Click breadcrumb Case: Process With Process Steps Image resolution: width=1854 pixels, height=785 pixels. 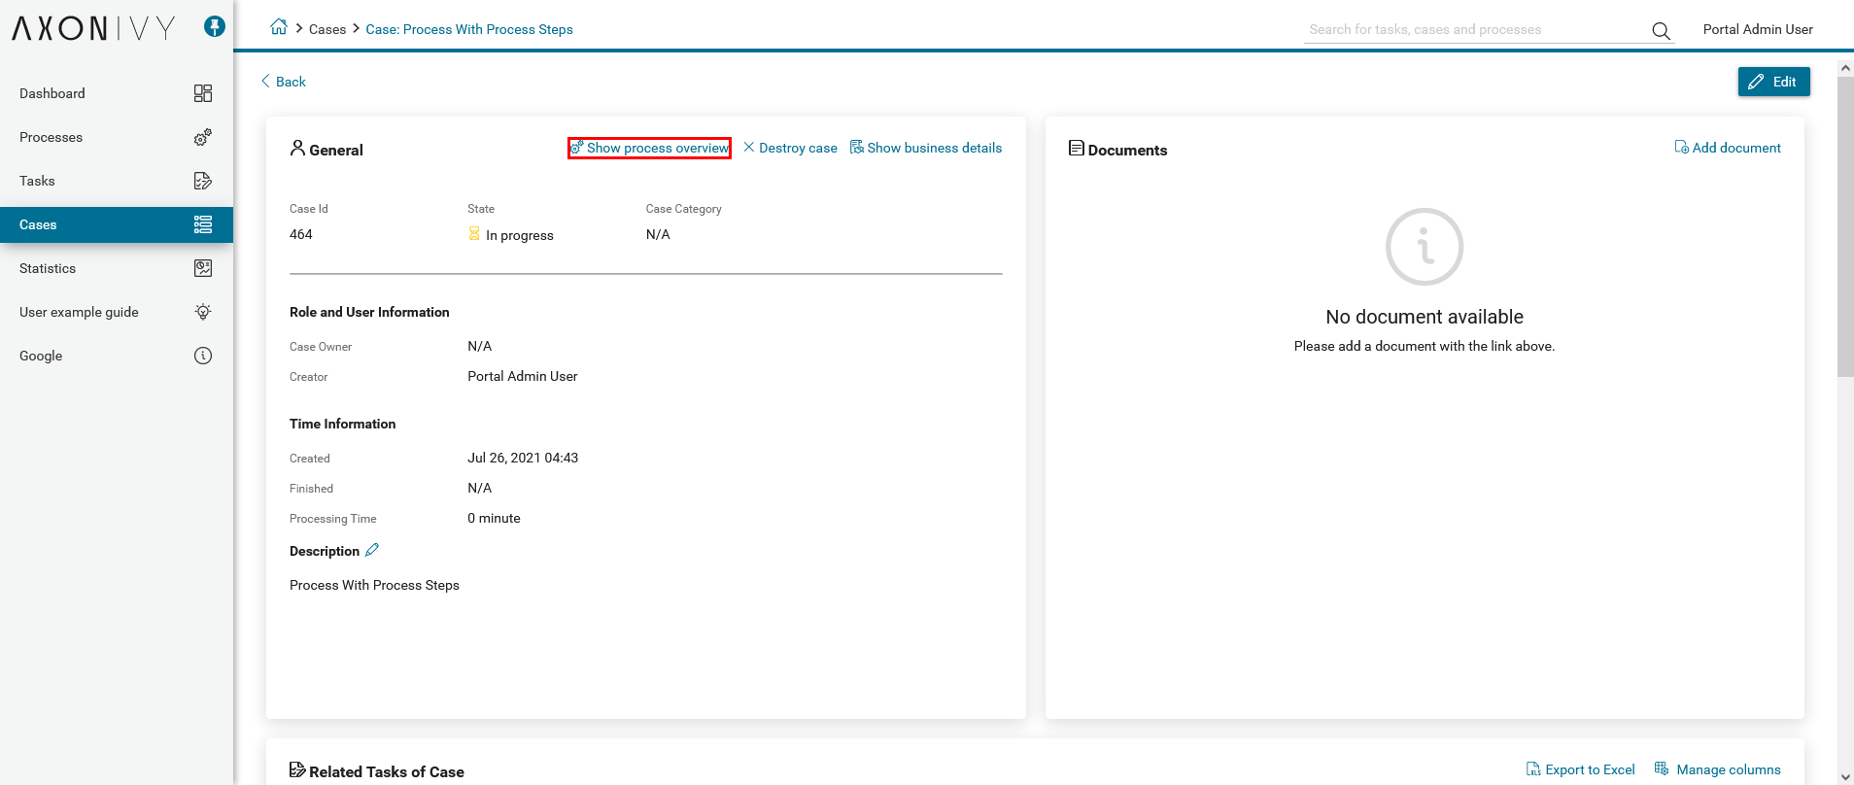pos(469,29)
